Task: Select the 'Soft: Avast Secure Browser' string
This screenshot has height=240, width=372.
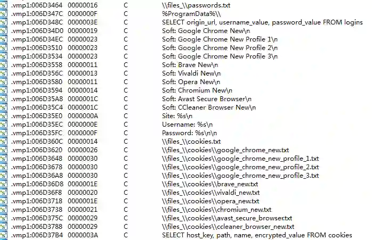Action: coord(207,99)
